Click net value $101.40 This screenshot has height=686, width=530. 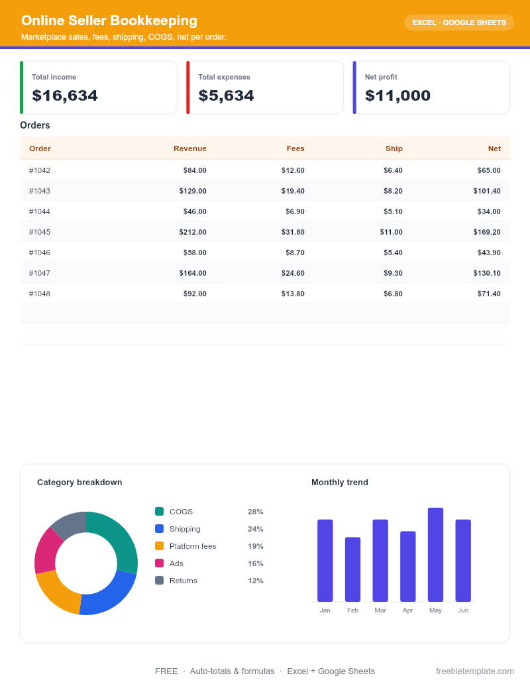pyautogui.click(x=487, y=191)
